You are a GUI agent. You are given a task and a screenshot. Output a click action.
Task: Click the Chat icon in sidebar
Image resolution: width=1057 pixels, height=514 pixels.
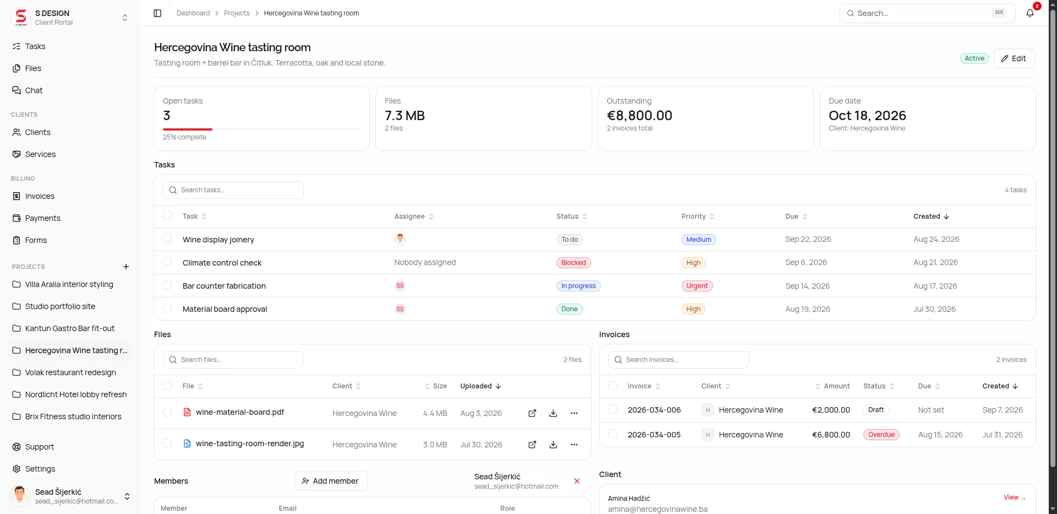pyautogui.click(x=17, y=90)
